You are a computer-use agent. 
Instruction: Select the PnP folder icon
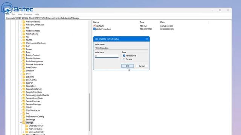pyautogui.click(x=24, y=46)
